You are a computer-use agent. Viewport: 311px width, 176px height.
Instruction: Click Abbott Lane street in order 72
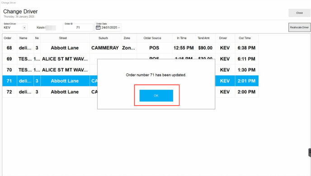65,92
